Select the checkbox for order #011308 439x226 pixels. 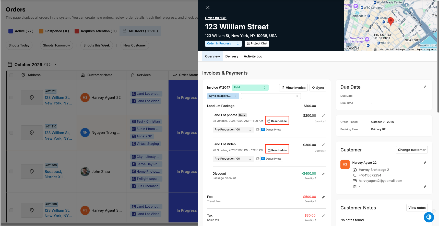pyautogui.click(x=11, y=210)
